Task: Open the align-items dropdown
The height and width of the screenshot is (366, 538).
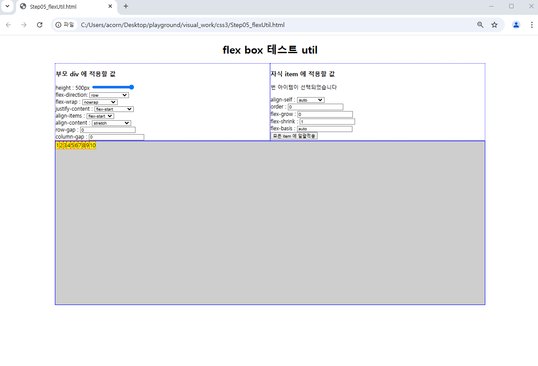Action: pos(100,116)
